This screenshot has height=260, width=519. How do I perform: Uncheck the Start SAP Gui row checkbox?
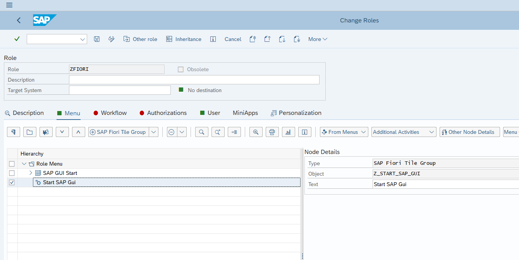(12, 182)
